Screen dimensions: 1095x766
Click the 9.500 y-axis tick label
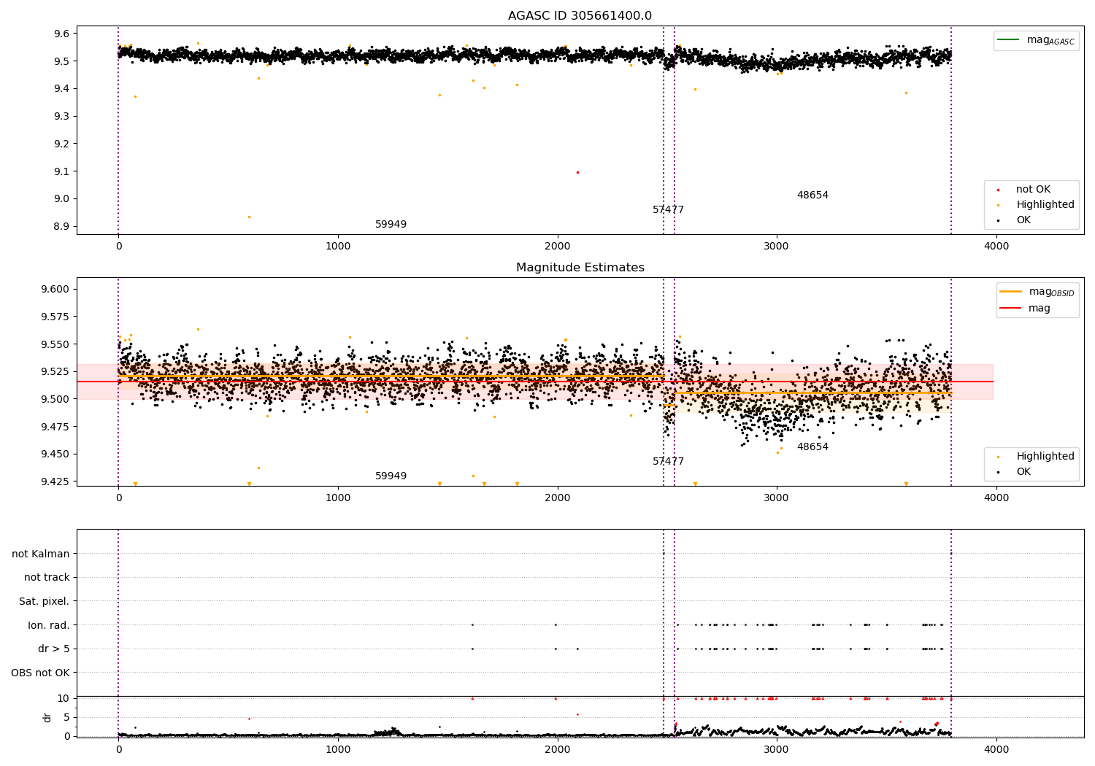tap(55, 399)
